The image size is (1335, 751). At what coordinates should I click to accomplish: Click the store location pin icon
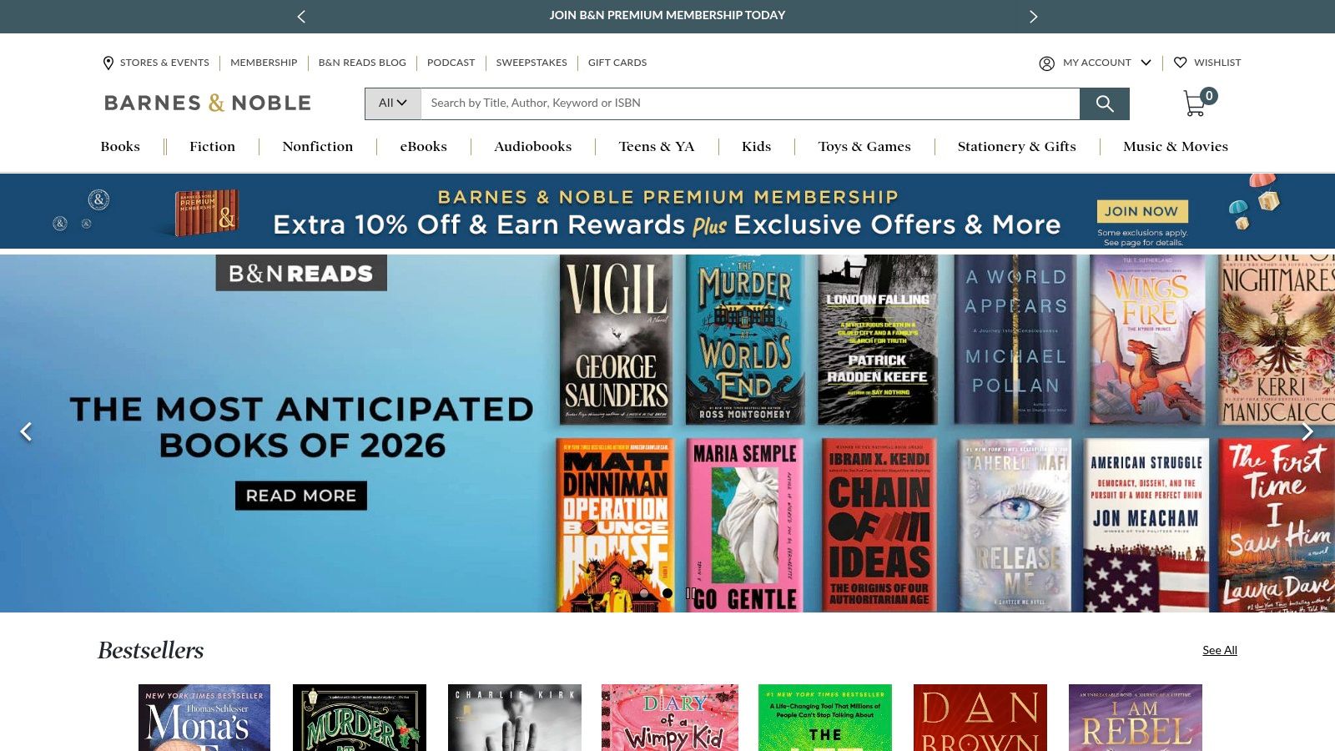(108, 63)
